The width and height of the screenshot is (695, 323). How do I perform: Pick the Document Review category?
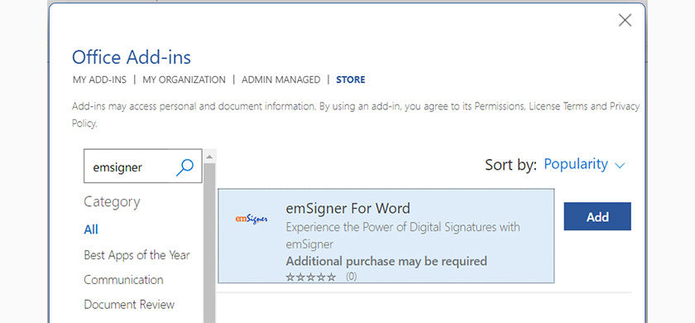129,305
